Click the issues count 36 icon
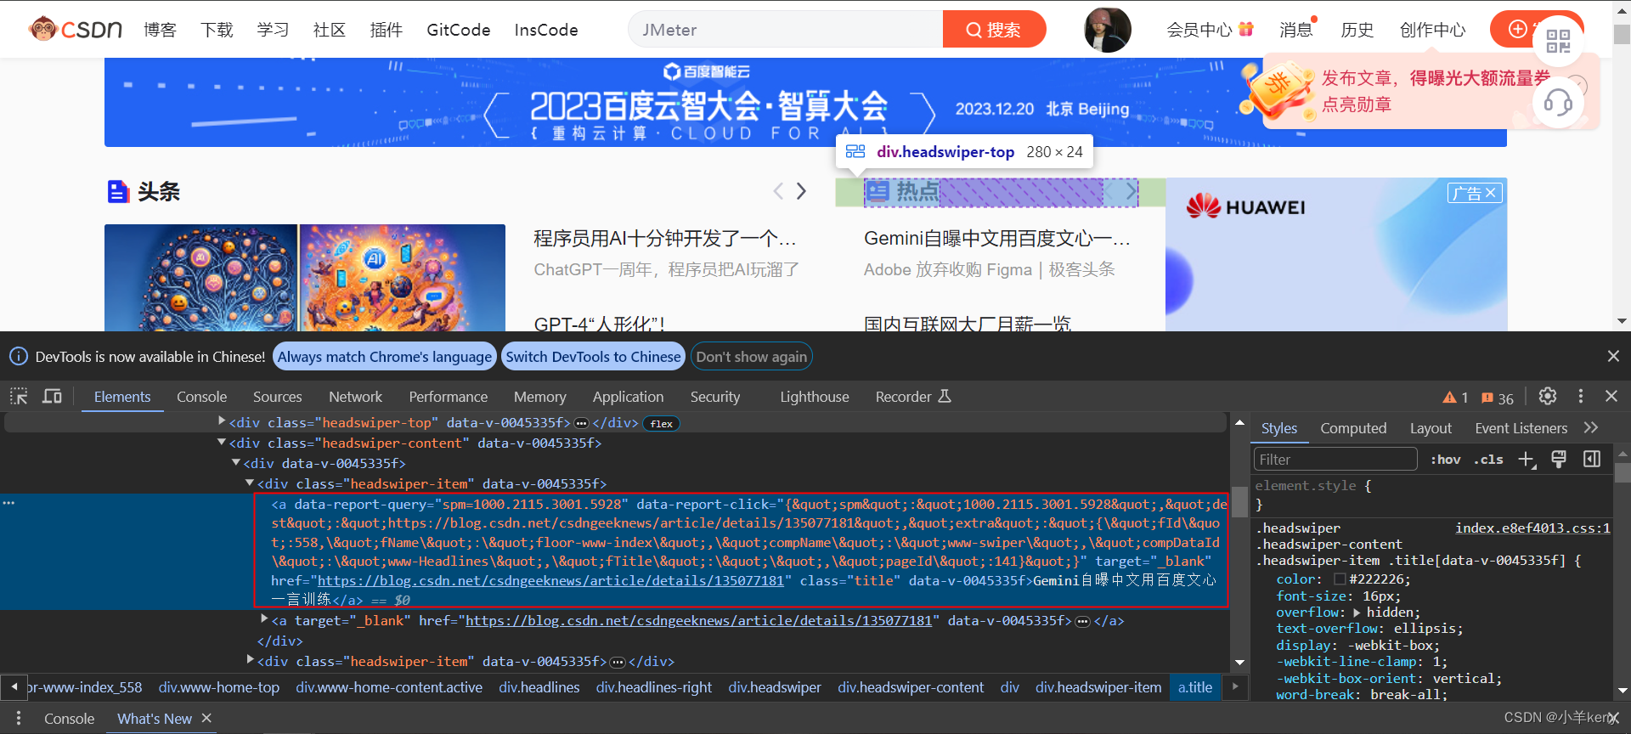Image resolution: width=1631 pixels, height=734 pixels. (1498, 398)
